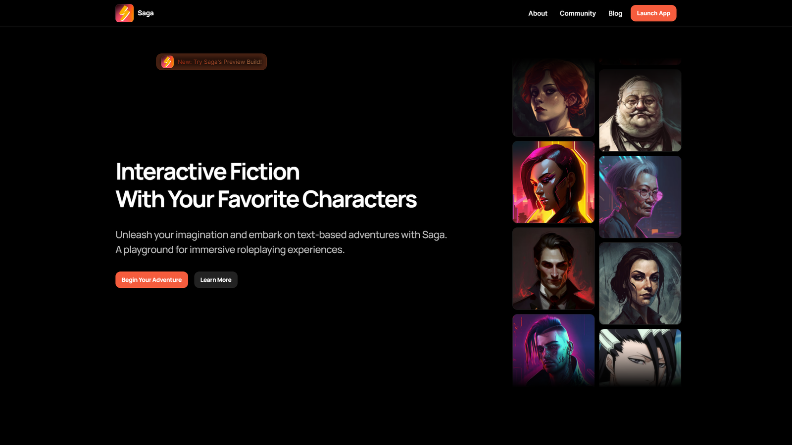Image resolution: width=792 pixels, height=445 pixels.
Task: Go to the Community section
Action: [x=578, y=13]
